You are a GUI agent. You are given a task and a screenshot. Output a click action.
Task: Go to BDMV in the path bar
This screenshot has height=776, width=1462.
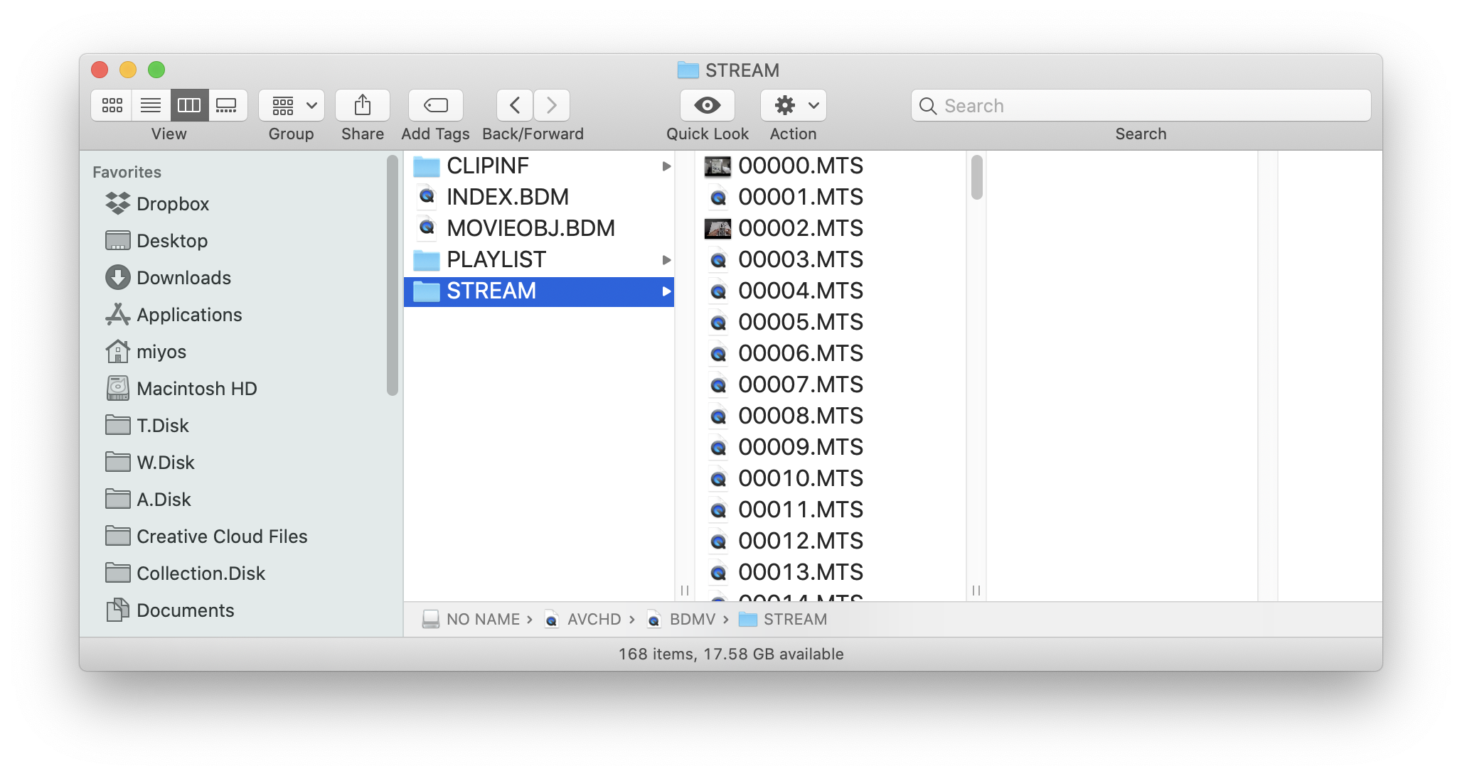(x=691, y=620)
